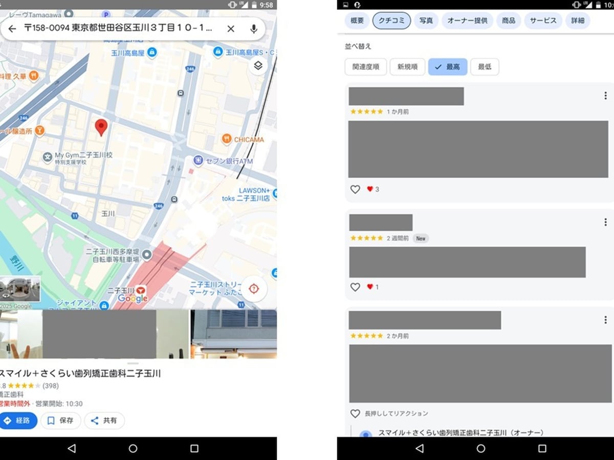Viewport: 614px width, 460px height.
Task: Open the サービス tab
Action: pos(543,21)
